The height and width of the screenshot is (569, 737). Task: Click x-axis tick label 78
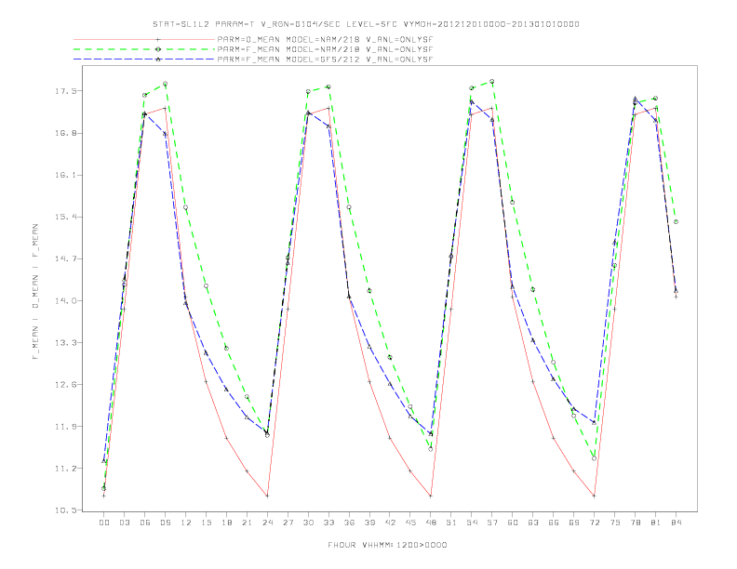click(x=636, y=523)
